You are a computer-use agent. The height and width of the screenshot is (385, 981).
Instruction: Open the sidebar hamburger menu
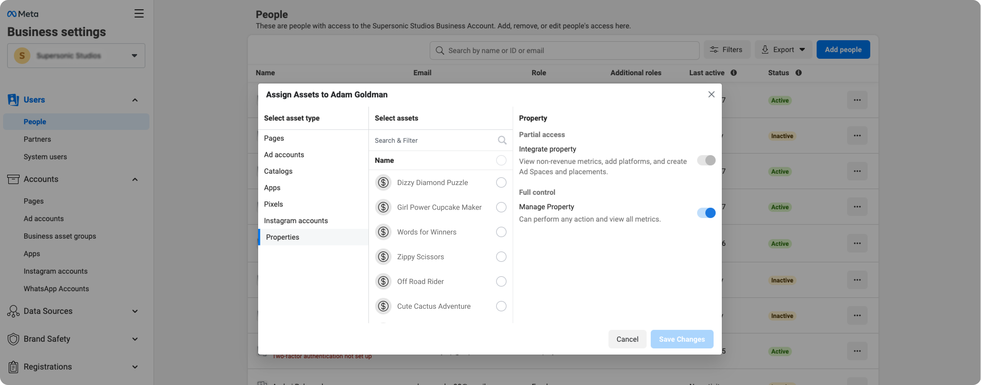pyautogui.click(x=139, y=14)
